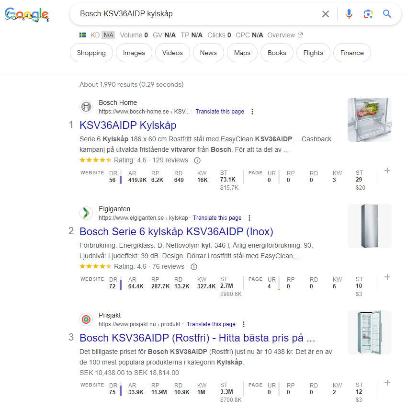Open Google Lens image search icon

368,14
